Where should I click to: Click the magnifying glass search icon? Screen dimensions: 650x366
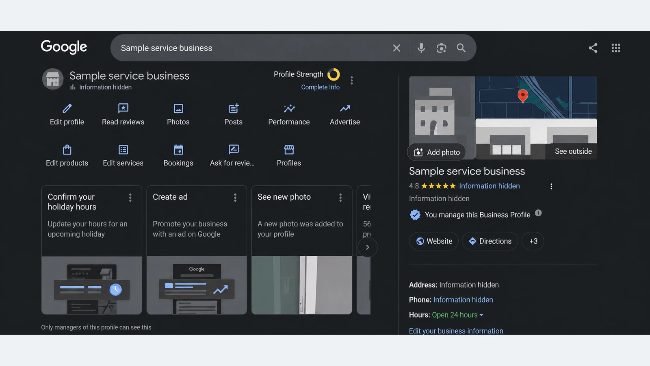pos(461,48)
